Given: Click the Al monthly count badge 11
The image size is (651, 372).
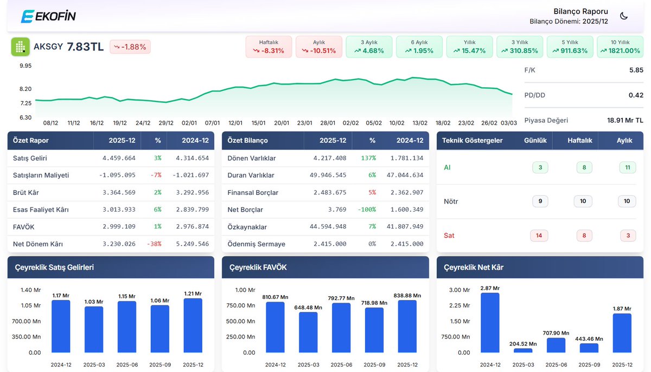Looking at the screenshot, I should pos(627,167).
